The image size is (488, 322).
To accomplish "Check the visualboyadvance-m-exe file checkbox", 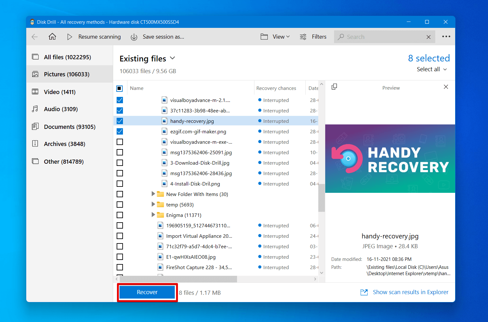I will pyautogui.click(x=120, y=142).
